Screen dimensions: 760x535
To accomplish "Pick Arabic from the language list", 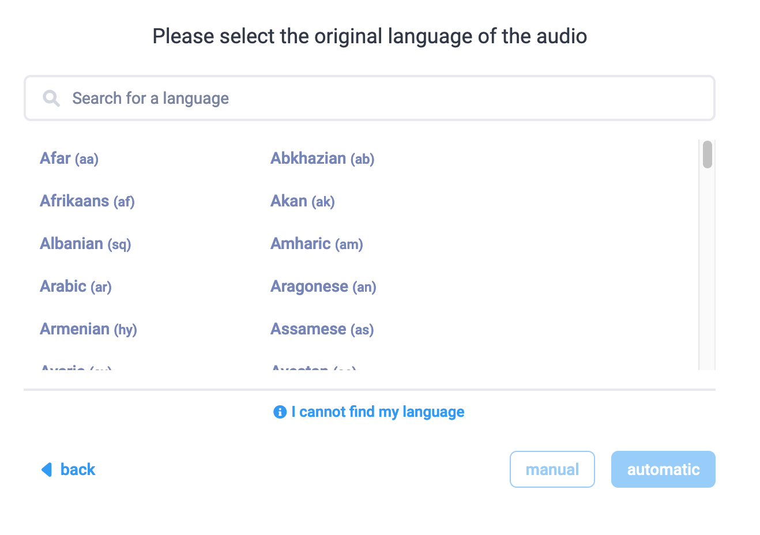I will [75, 286].
